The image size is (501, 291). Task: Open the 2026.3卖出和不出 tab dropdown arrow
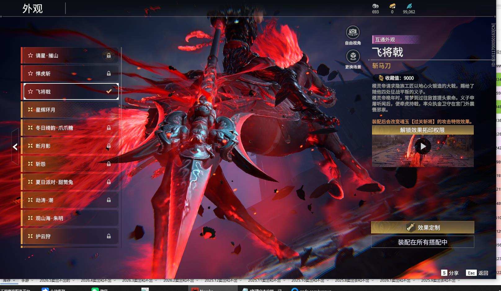point(156,280)
